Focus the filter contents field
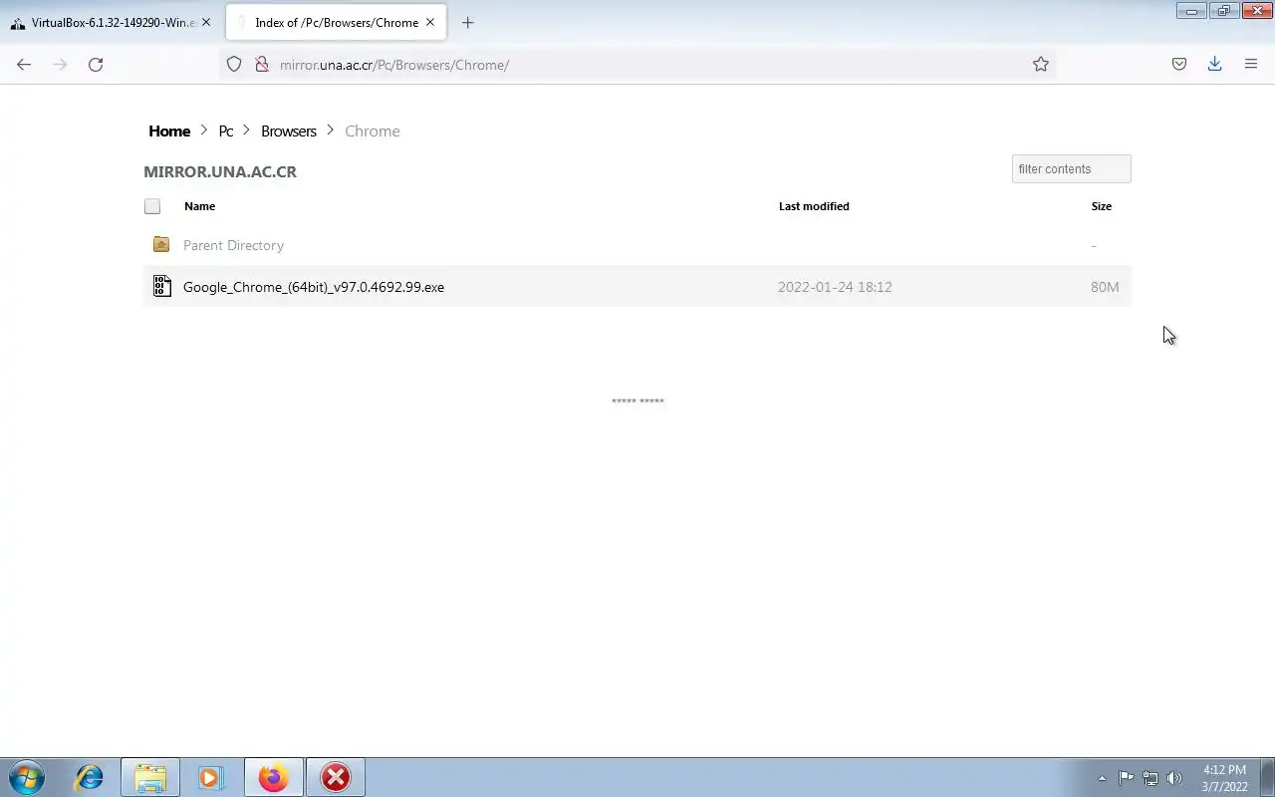The height and width of the screenshot is (797, 1275). 1072,168
